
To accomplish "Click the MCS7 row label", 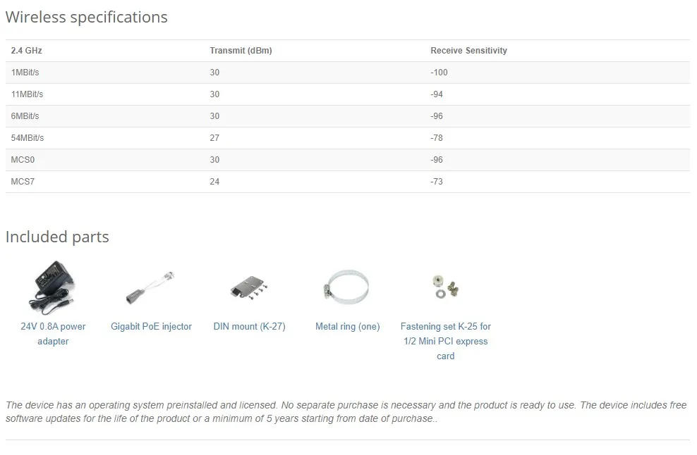I will (x=23, y=182).
